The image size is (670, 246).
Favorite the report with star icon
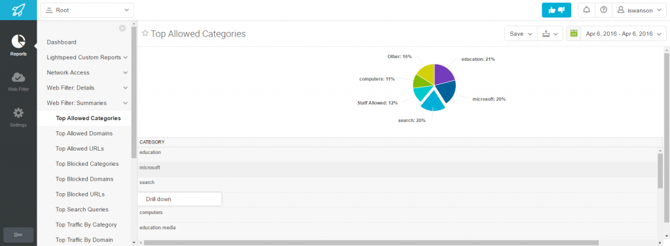click(x=145, y=33)
